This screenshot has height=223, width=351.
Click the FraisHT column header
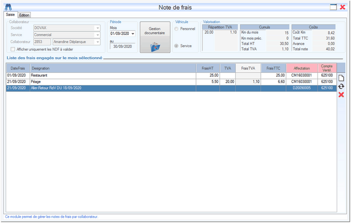pos(208,68)
